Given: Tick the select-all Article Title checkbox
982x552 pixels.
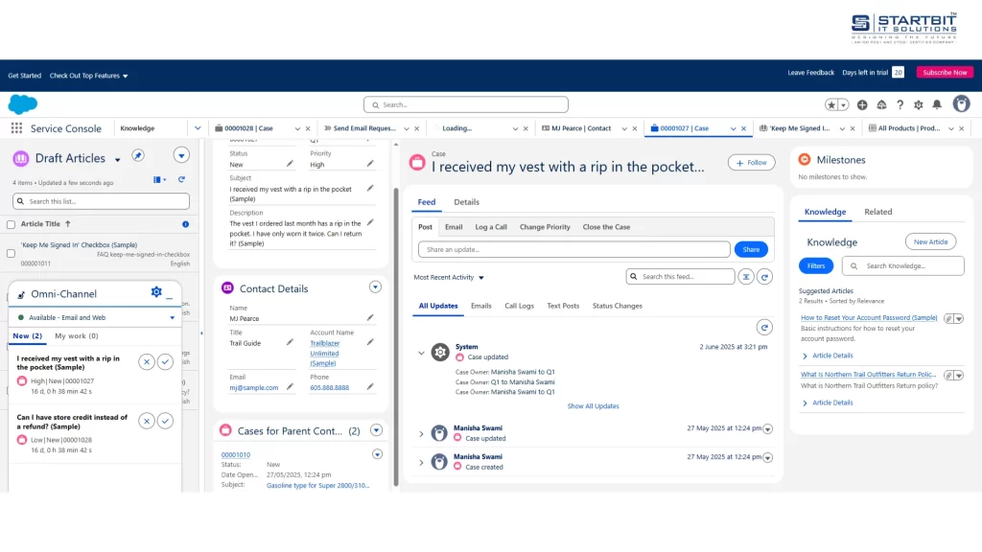Looking at the screenshot, I should (x=11, y=224).
